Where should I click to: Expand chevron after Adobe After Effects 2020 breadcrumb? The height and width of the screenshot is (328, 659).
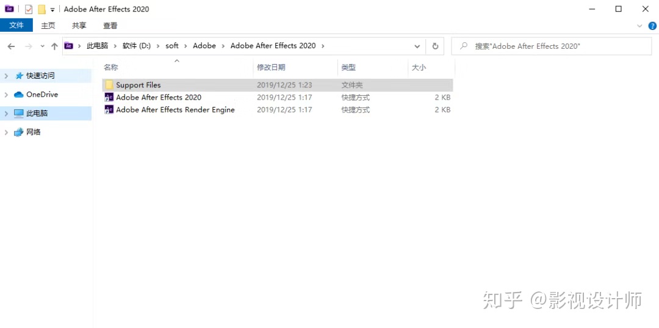pyautogui.click(x=323, y=46)
